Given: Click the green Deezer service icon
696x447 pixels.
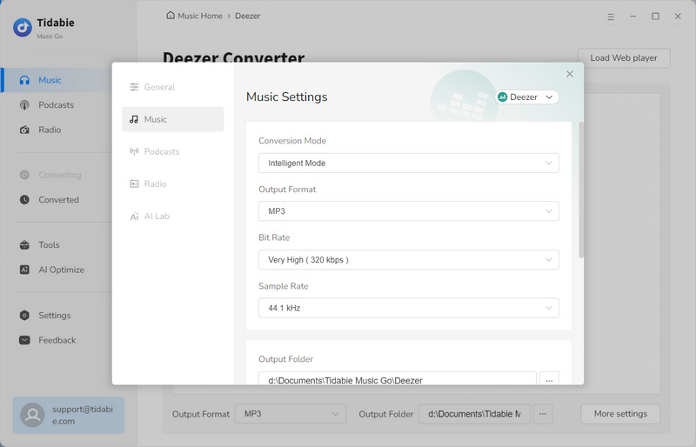Looking at the screenshot, I should pos(503,97).
